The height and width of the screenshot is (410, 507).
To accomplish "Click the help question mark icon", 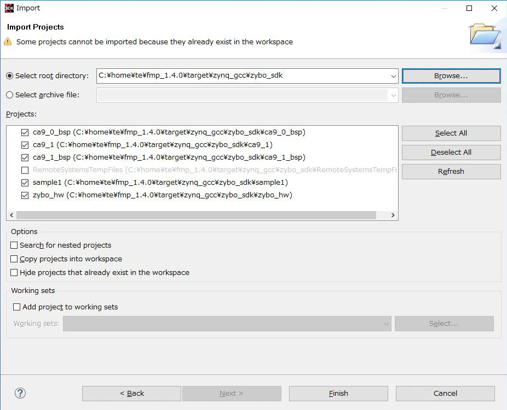I will (20, 393).
